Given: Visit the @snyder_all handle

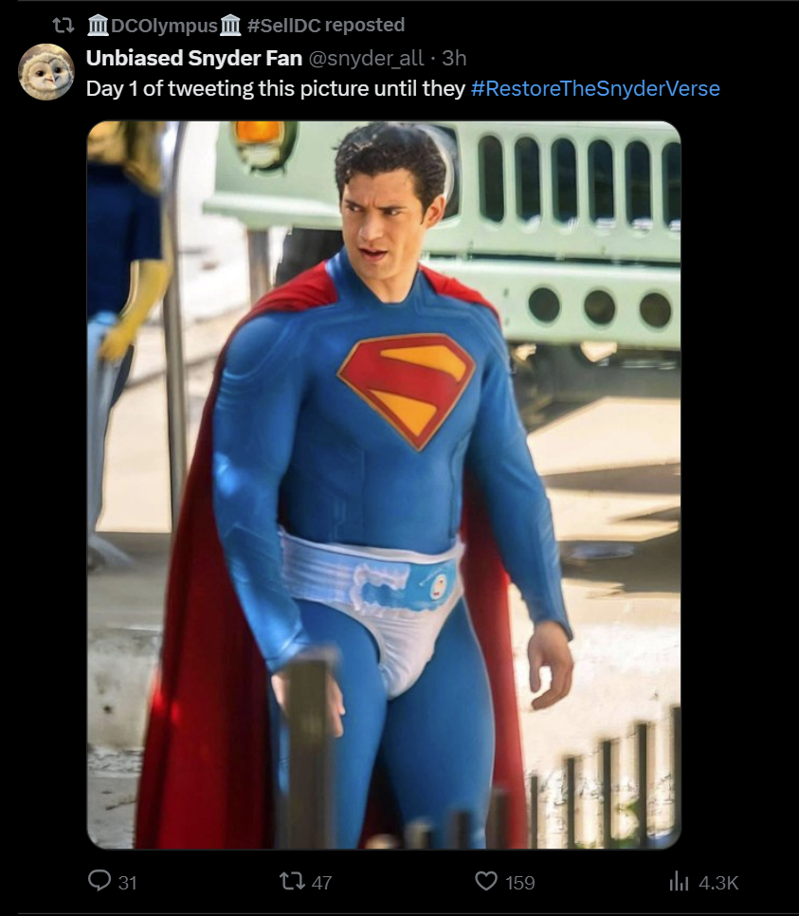Looking at the screenshot, I should click(366, 59).
